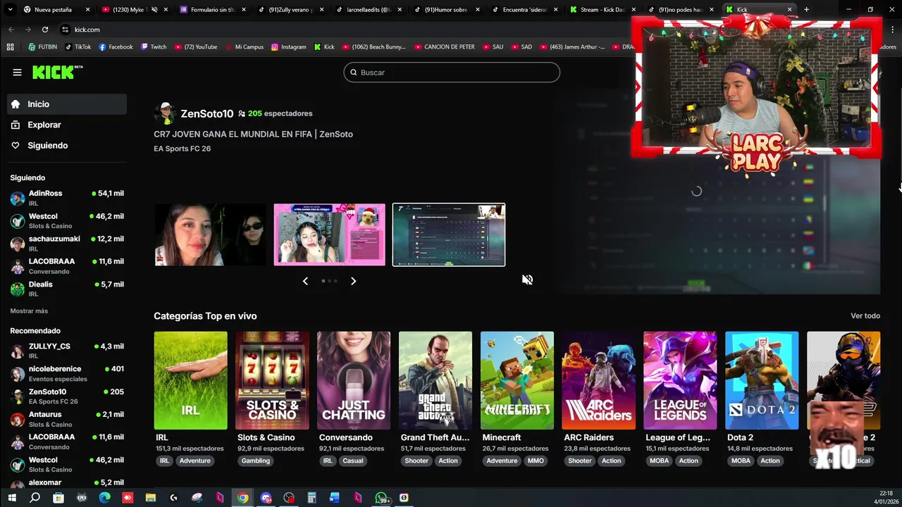The height and width of the screenshot is (507, 902).
Task: Click the Explorar sidebar icon
Action: coord(16,125)
